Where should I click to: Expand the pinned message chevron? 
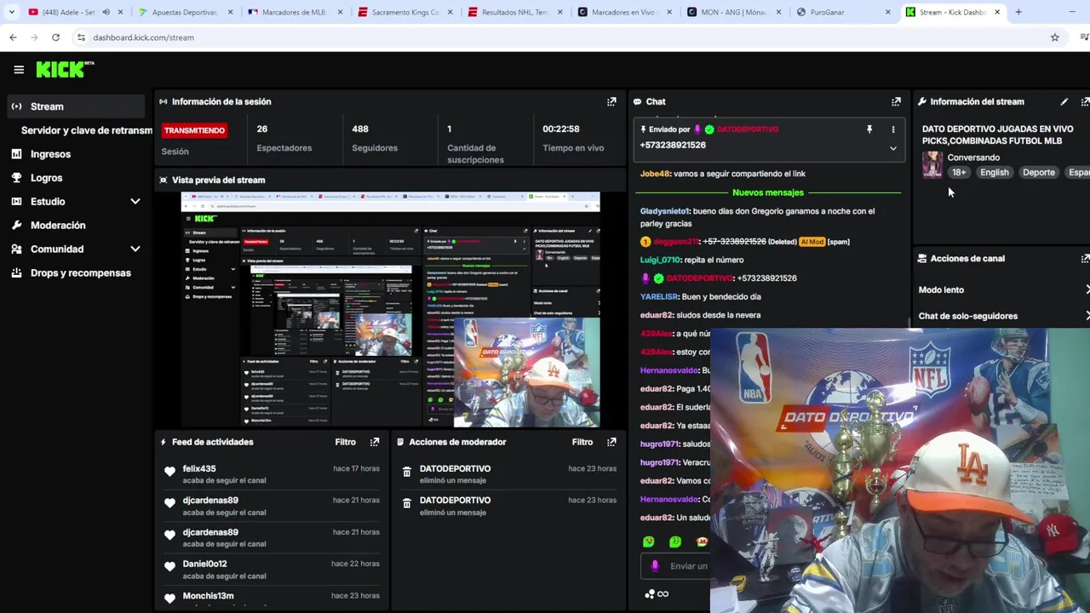[893, 148]
